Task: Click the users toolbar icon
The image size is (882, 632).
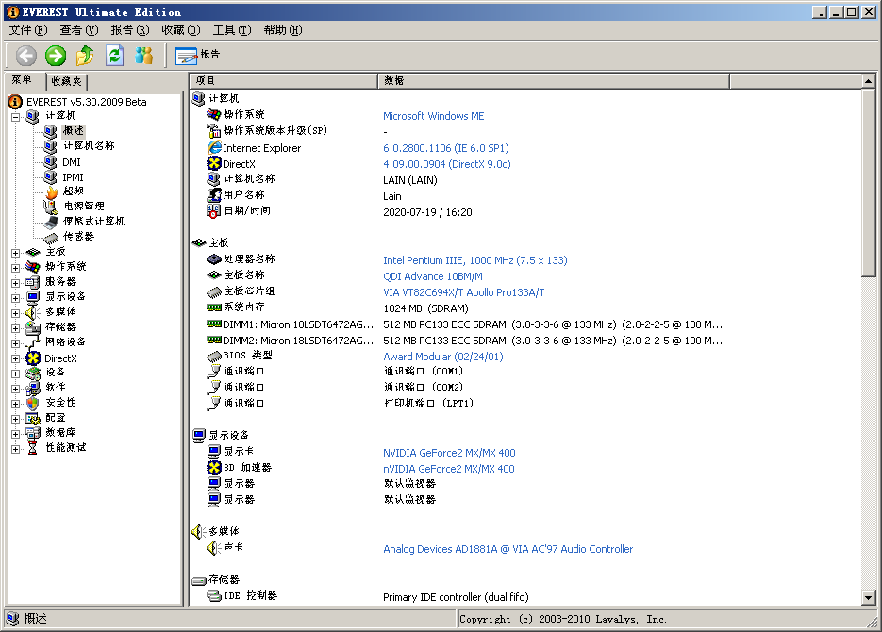Action: pos(144,55)
